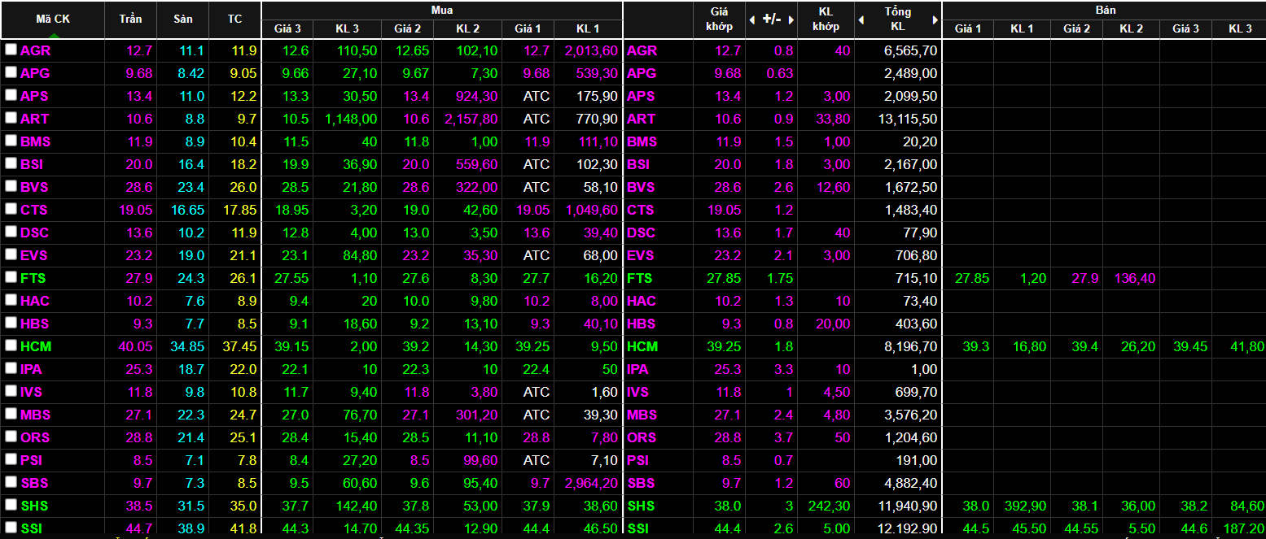1266x539 pixels.
Task: Open MBS ticker next to its checkbox
Action: coord(35,415)
